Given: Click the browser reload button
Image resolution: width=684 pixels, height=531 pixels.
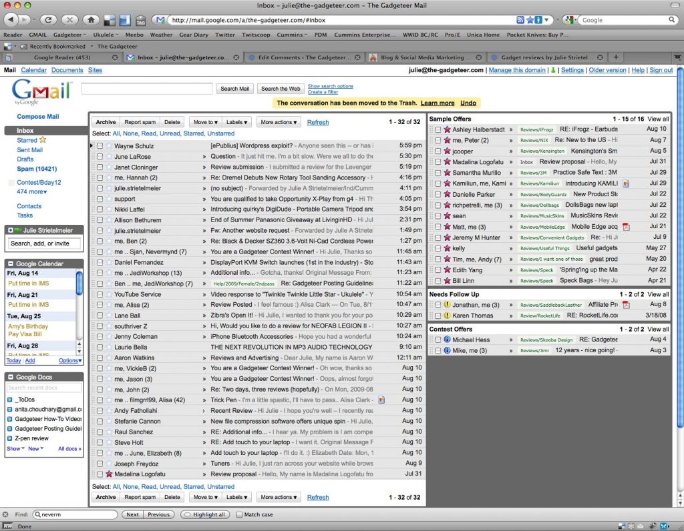Looking at the screenshot, I should coord(48,19).
